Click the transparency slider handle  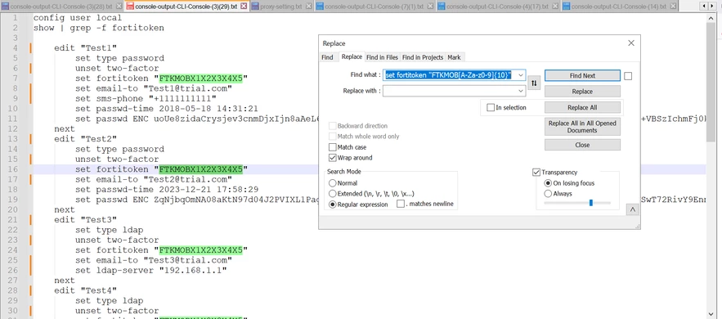[x=591, y=203]
